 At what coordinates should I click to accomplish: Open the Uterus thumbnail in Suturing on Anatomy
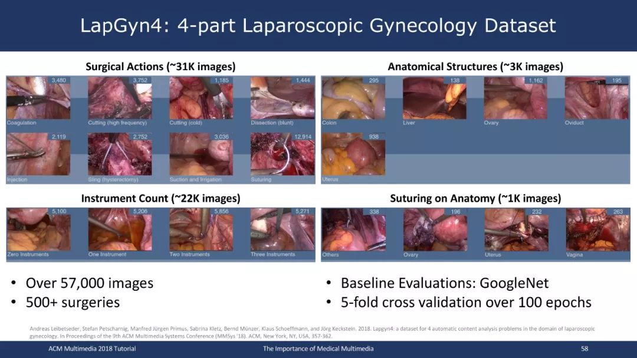(516, 229)
